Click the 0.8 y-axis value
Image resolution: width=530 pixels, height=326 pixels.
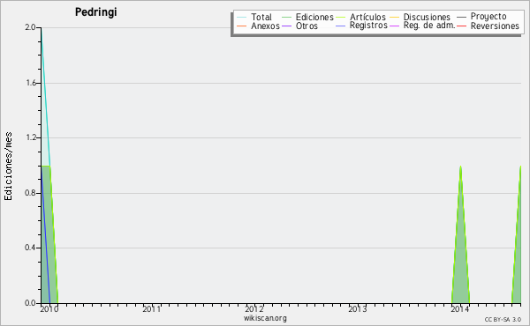tap(30, 193)
